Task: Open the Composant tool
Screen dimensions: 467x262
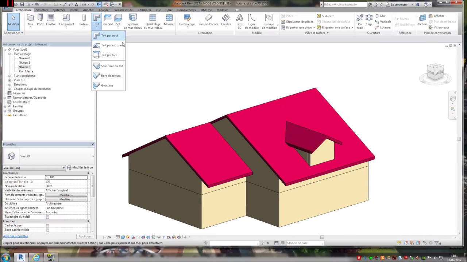Action: [x=66, y=20]
